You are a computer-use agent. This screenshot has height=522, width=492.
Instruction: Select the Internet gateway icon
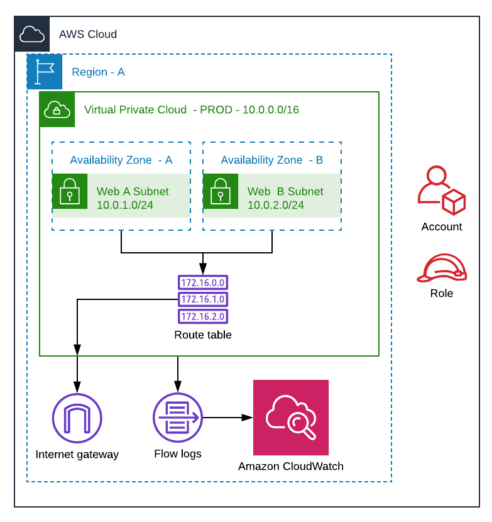click(77, 418)
